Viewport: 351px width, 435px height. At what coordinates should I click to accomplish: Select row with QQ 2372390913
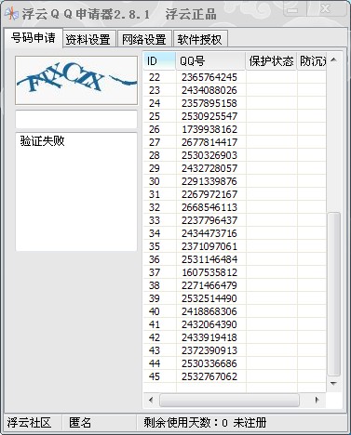coord(235,350)
